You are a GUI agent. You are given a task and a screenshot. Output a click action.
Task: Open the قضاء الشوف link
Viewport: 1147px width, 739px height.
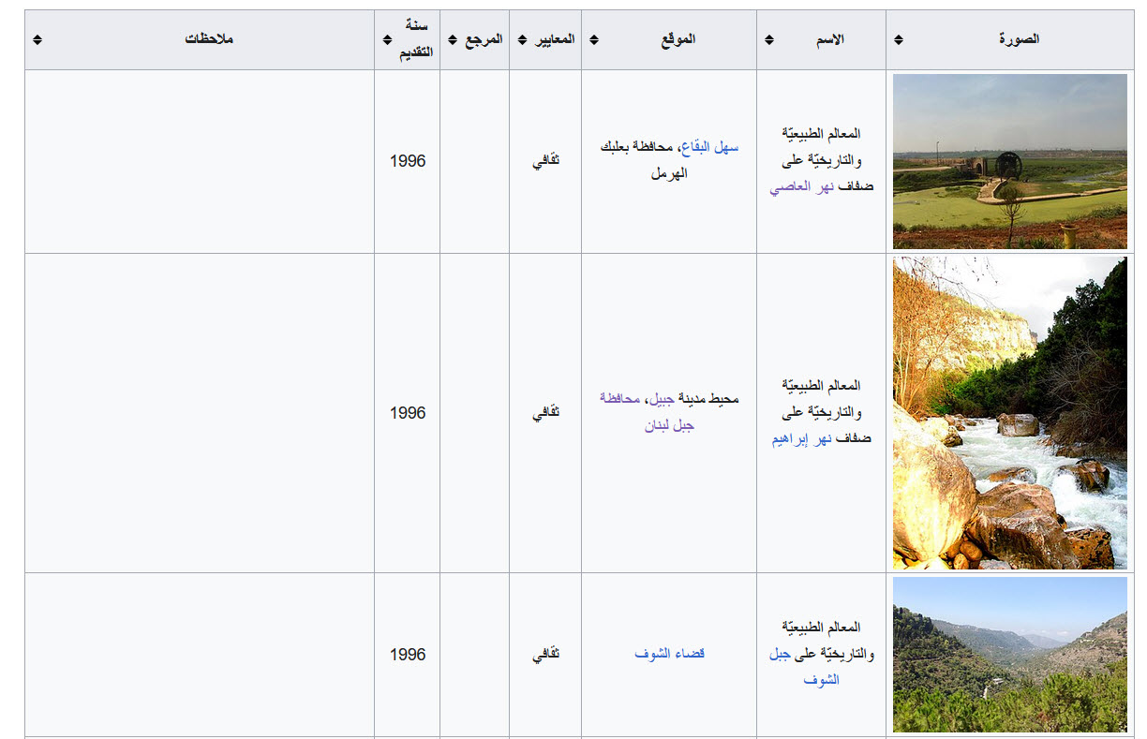coord(669,654)
